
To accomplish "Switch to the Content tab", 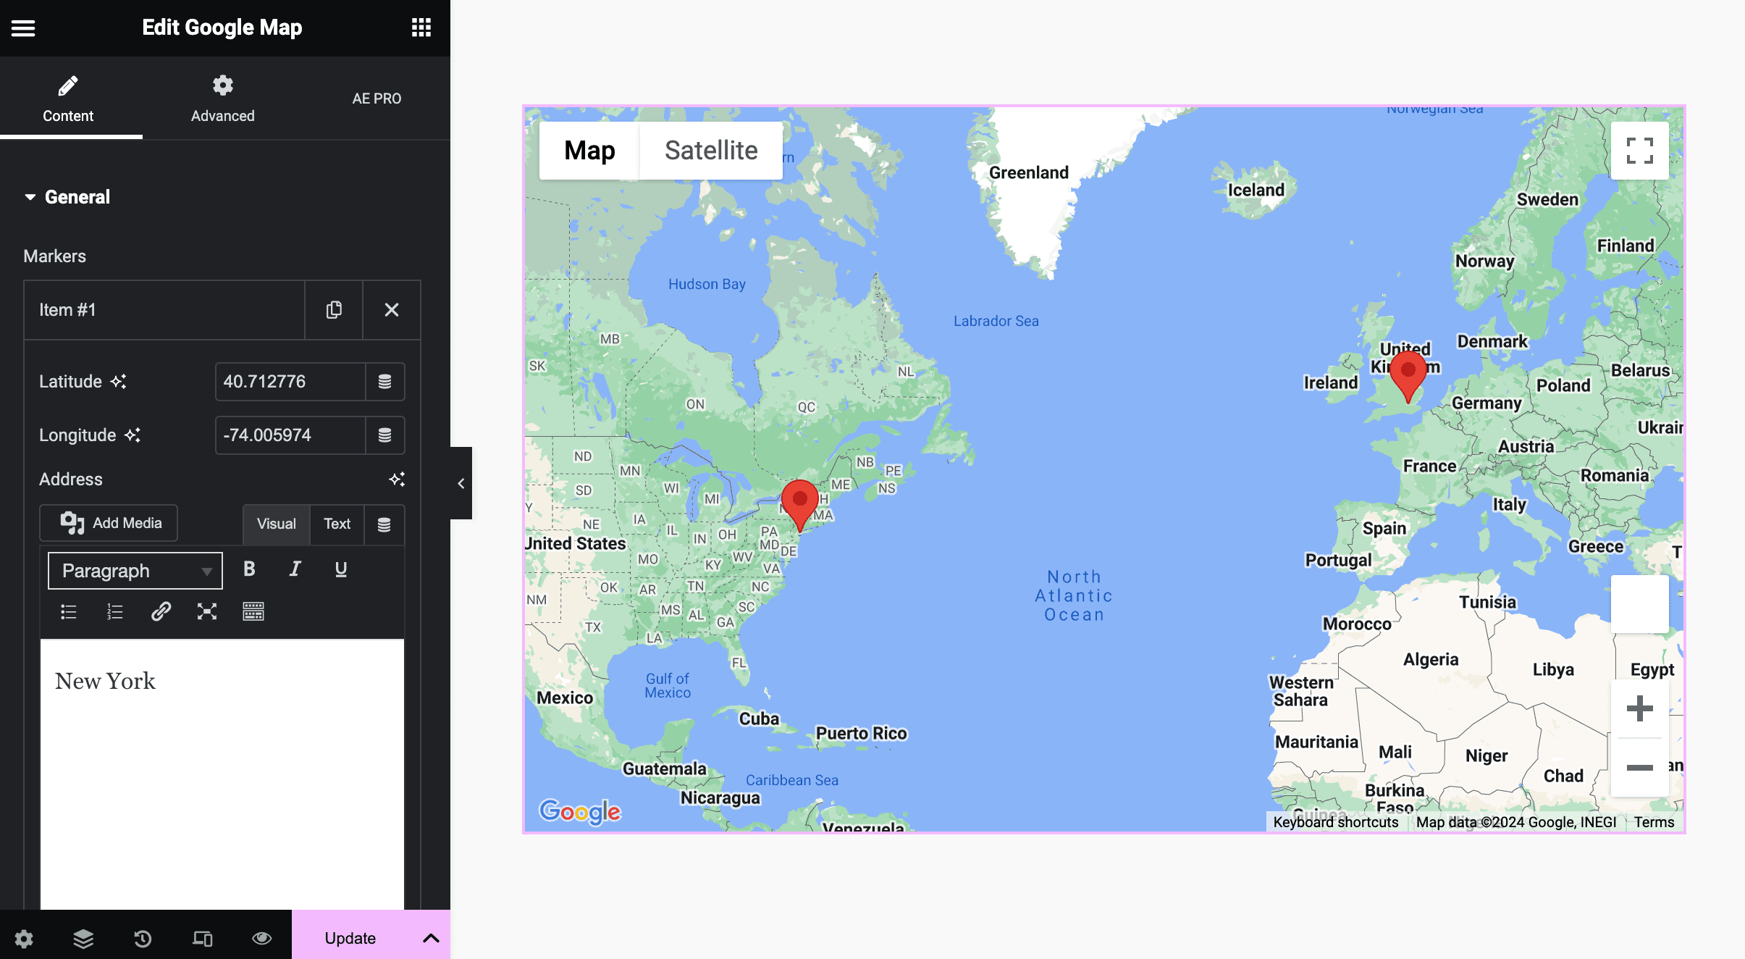I will click(x=68, y=99).
